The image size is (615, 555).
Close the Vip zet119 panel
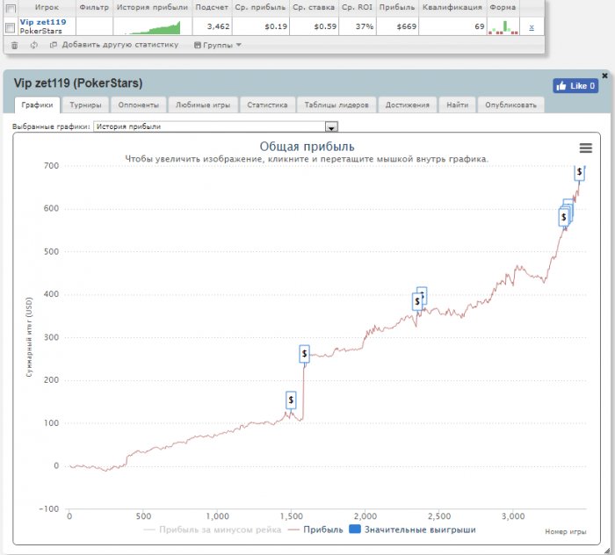point(604,76)
